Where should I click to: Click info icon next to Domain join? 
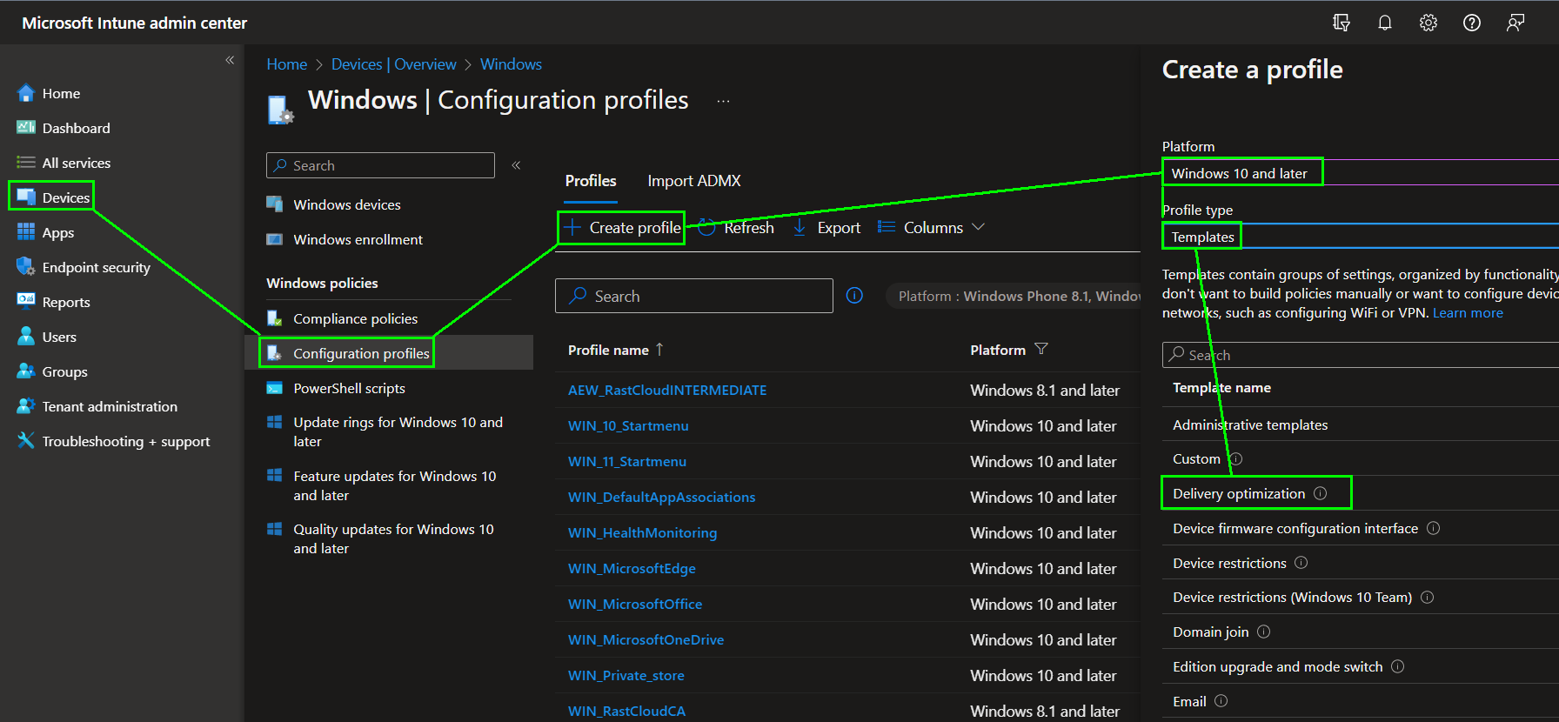coord(1263,632)
